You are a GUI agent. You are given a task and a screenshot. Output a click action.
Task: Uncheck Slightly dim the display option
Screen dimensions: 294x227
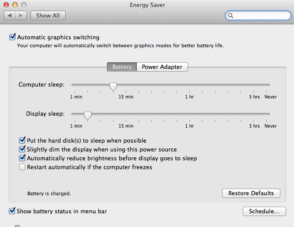click(x=23, y=149)
